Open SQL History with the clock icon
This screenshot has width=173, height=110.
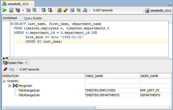pyautogui.click(x=72, y=10)
